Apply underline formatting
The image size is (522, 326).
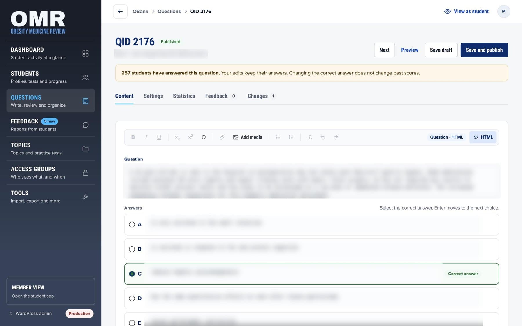(x=159, y=137)
